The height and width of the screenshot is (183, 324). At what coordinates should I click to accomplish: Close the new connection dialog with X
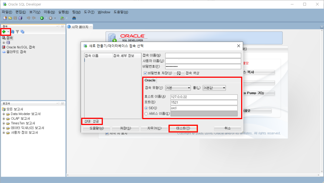click(238, 46)
